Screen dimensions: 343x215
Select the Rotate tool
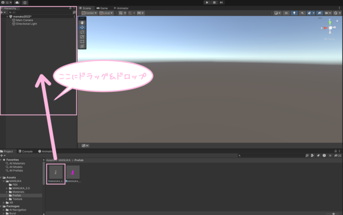tap(82, 32)
